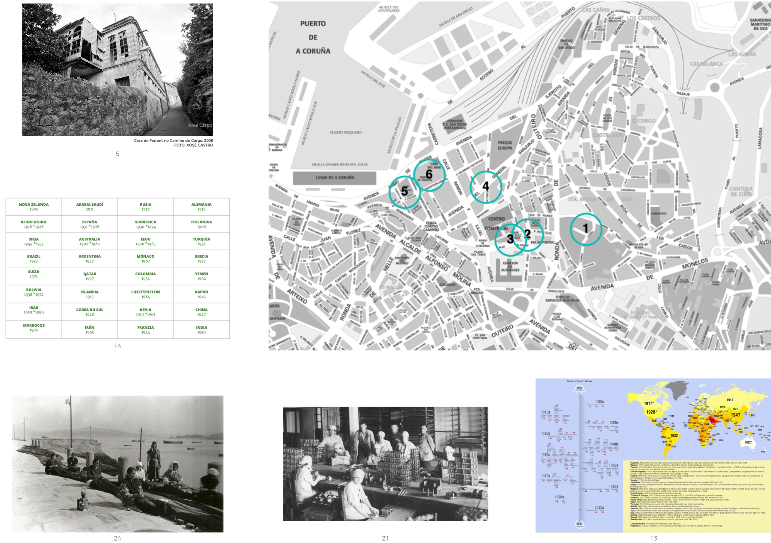Click the anchor symbol on the map

pyautogui.click(x=683, y=105)
